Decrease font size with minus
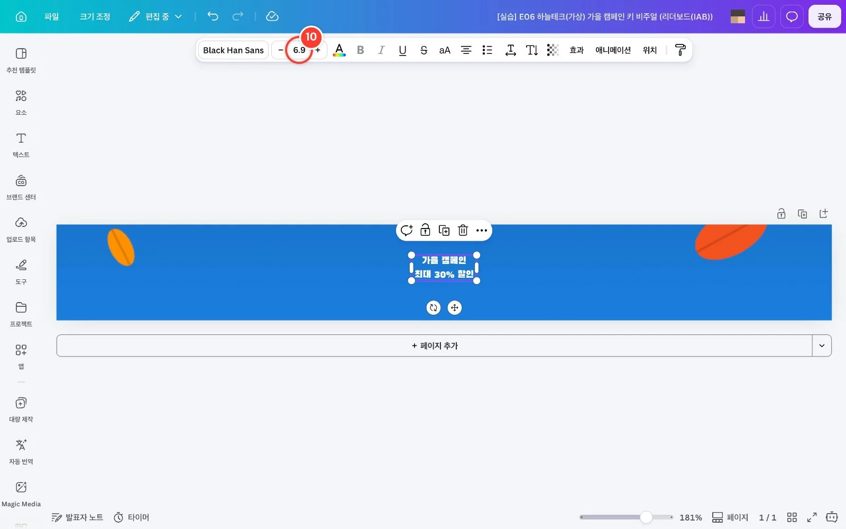 [x=280, y=50]
